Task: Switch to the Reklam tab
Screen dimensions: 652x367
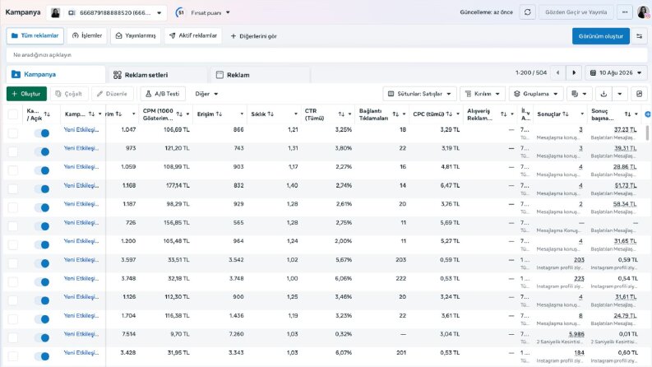Action: coord(261,75)
